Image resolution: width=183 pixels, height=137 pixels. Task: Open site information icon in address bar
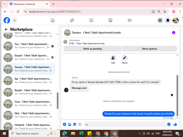tap(26, 12)
